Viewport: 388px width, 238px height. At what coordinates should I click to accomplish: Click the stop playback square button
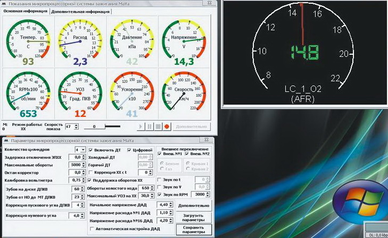[158, 127]
